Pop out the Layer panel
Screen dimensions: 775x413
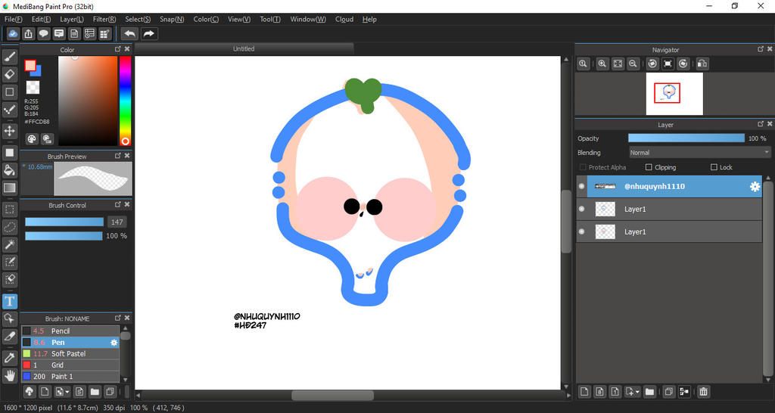click(761, 125)
